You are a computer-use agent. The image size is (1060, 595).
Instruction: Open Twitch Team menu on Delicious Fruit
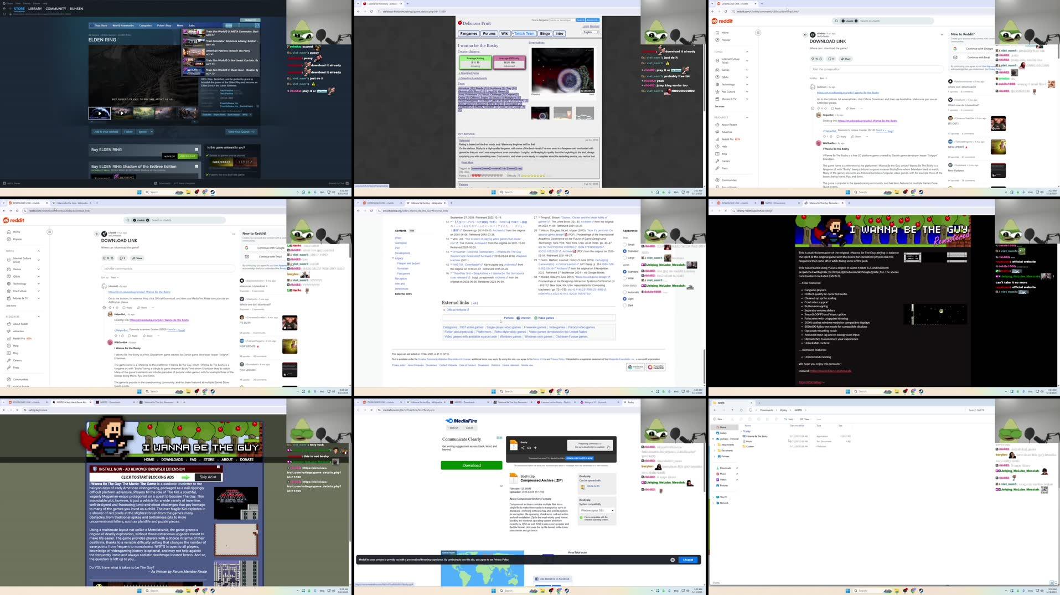[x=524, y=34]
